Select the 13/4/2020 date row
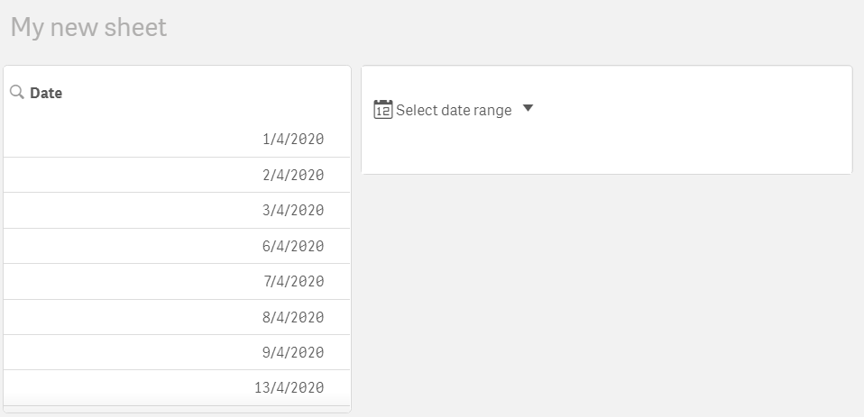 click(289, 388)
